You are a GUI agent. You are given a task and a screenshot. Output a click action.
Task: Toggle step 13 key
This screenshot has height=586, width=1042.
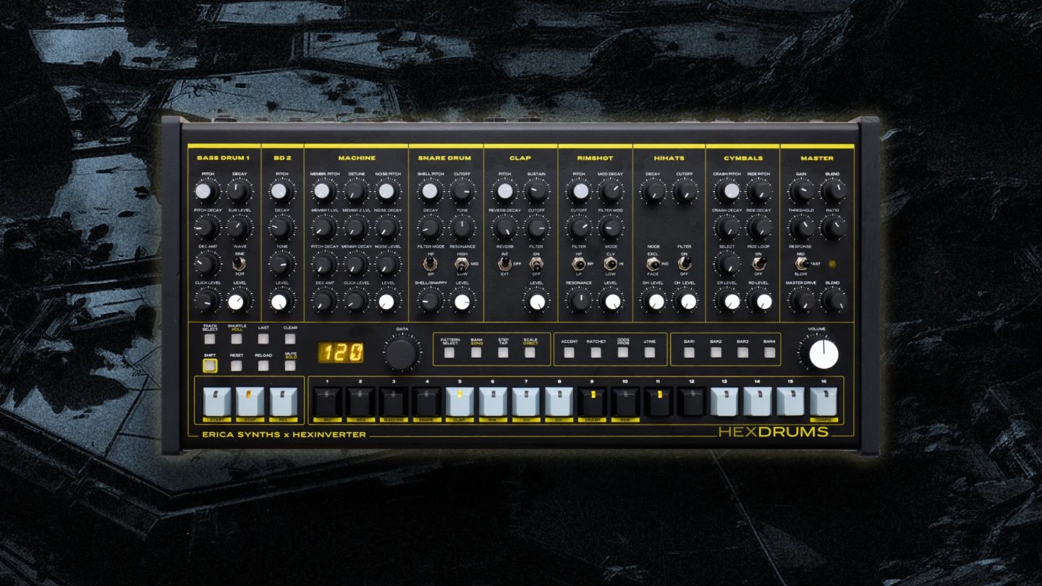tap(724, 402)
